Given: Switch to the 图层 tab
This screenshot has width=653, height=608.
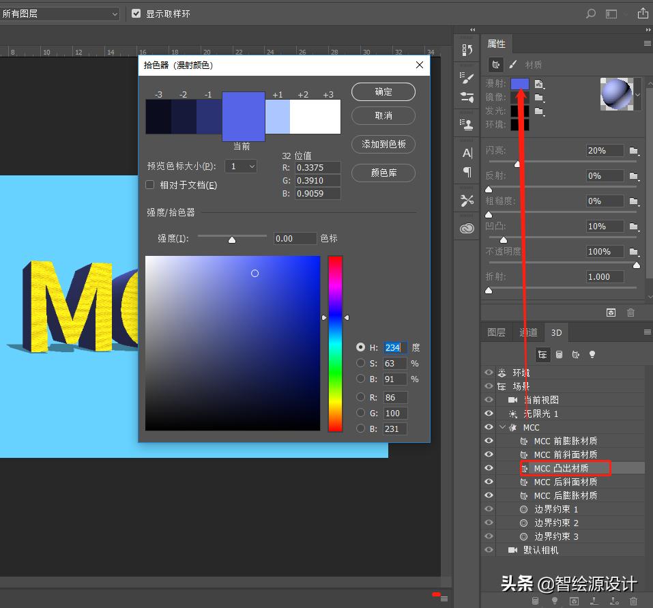Looking at the screenshot, I should coord(496,332).
